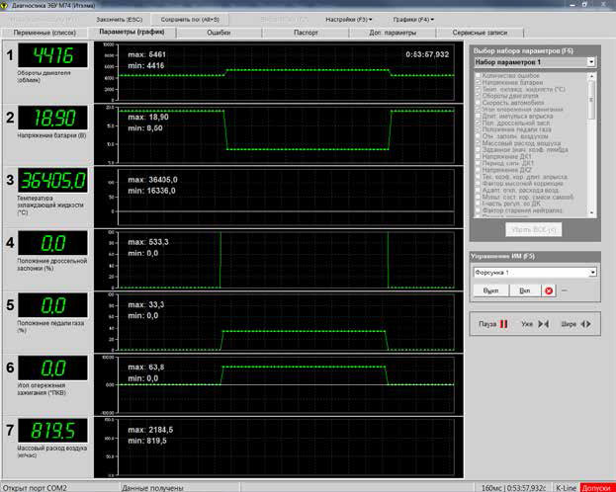This screenshot has width=616, height=492.
Task: Click the Уже narrow graph icon
Action: 543,323
